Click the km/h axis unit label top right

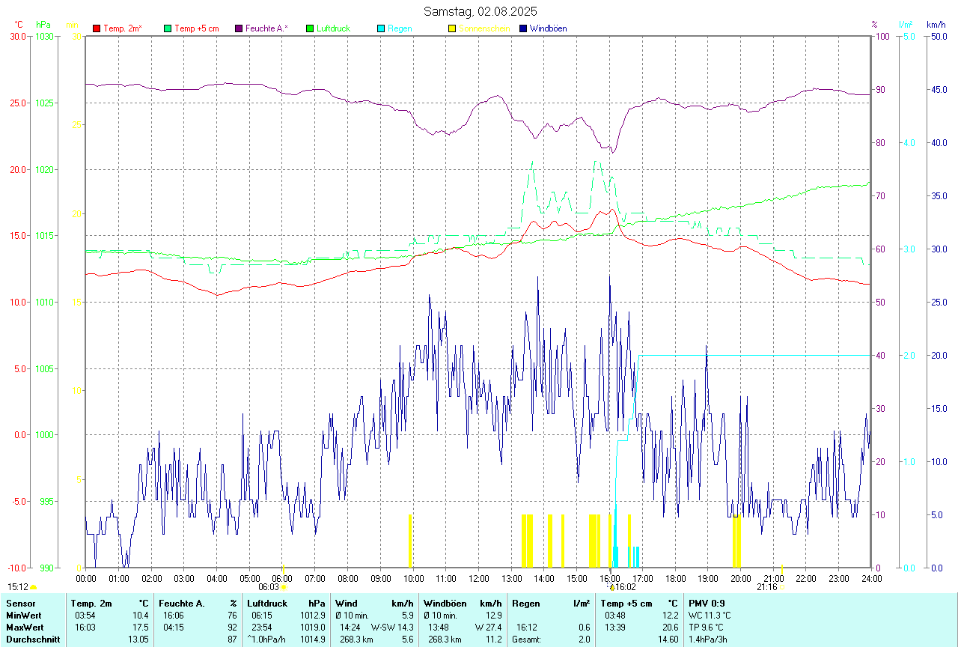click(x=936, y=25)
